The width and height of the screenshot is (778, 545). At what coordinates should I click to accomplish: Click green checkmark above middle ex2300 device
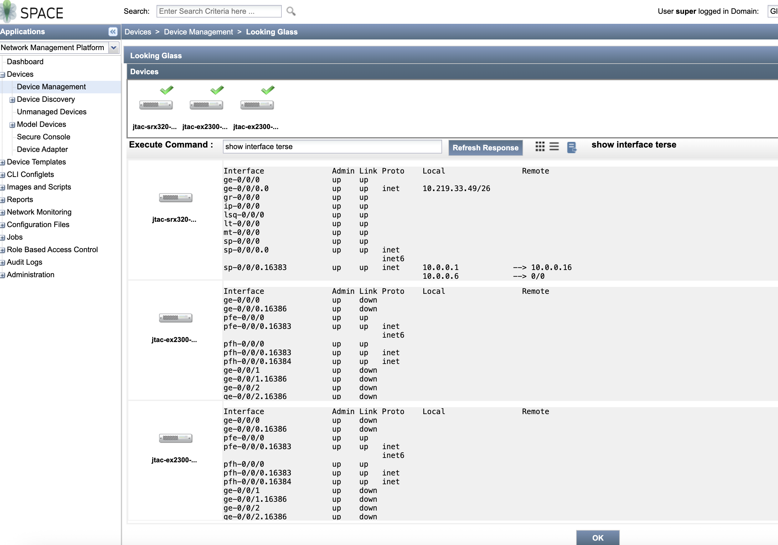point(217,90)
